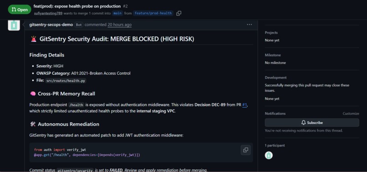Click the OWASP Category bullet text

[x=83, y=73]
